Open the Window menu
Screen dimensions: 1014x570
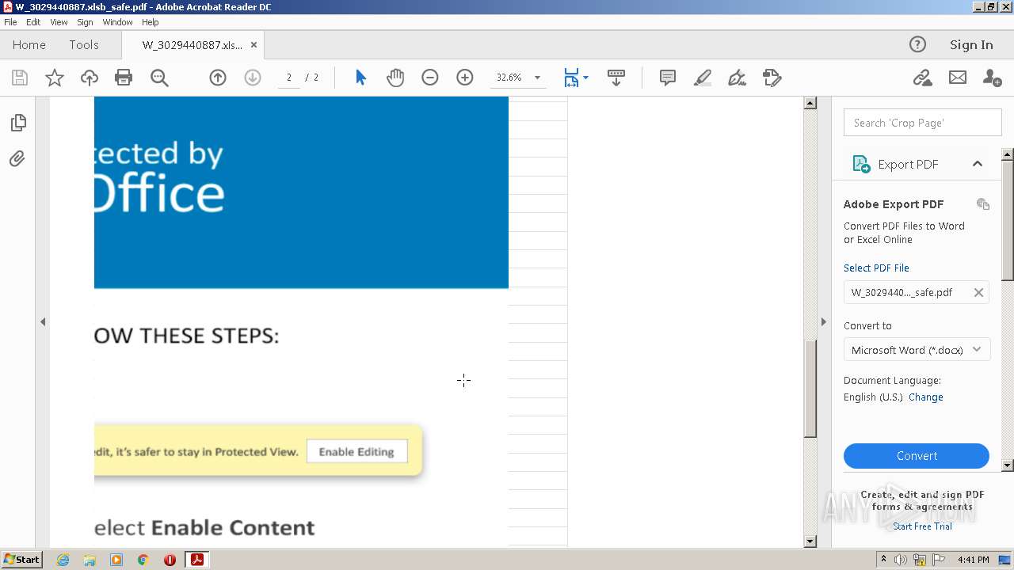(117, 22)
